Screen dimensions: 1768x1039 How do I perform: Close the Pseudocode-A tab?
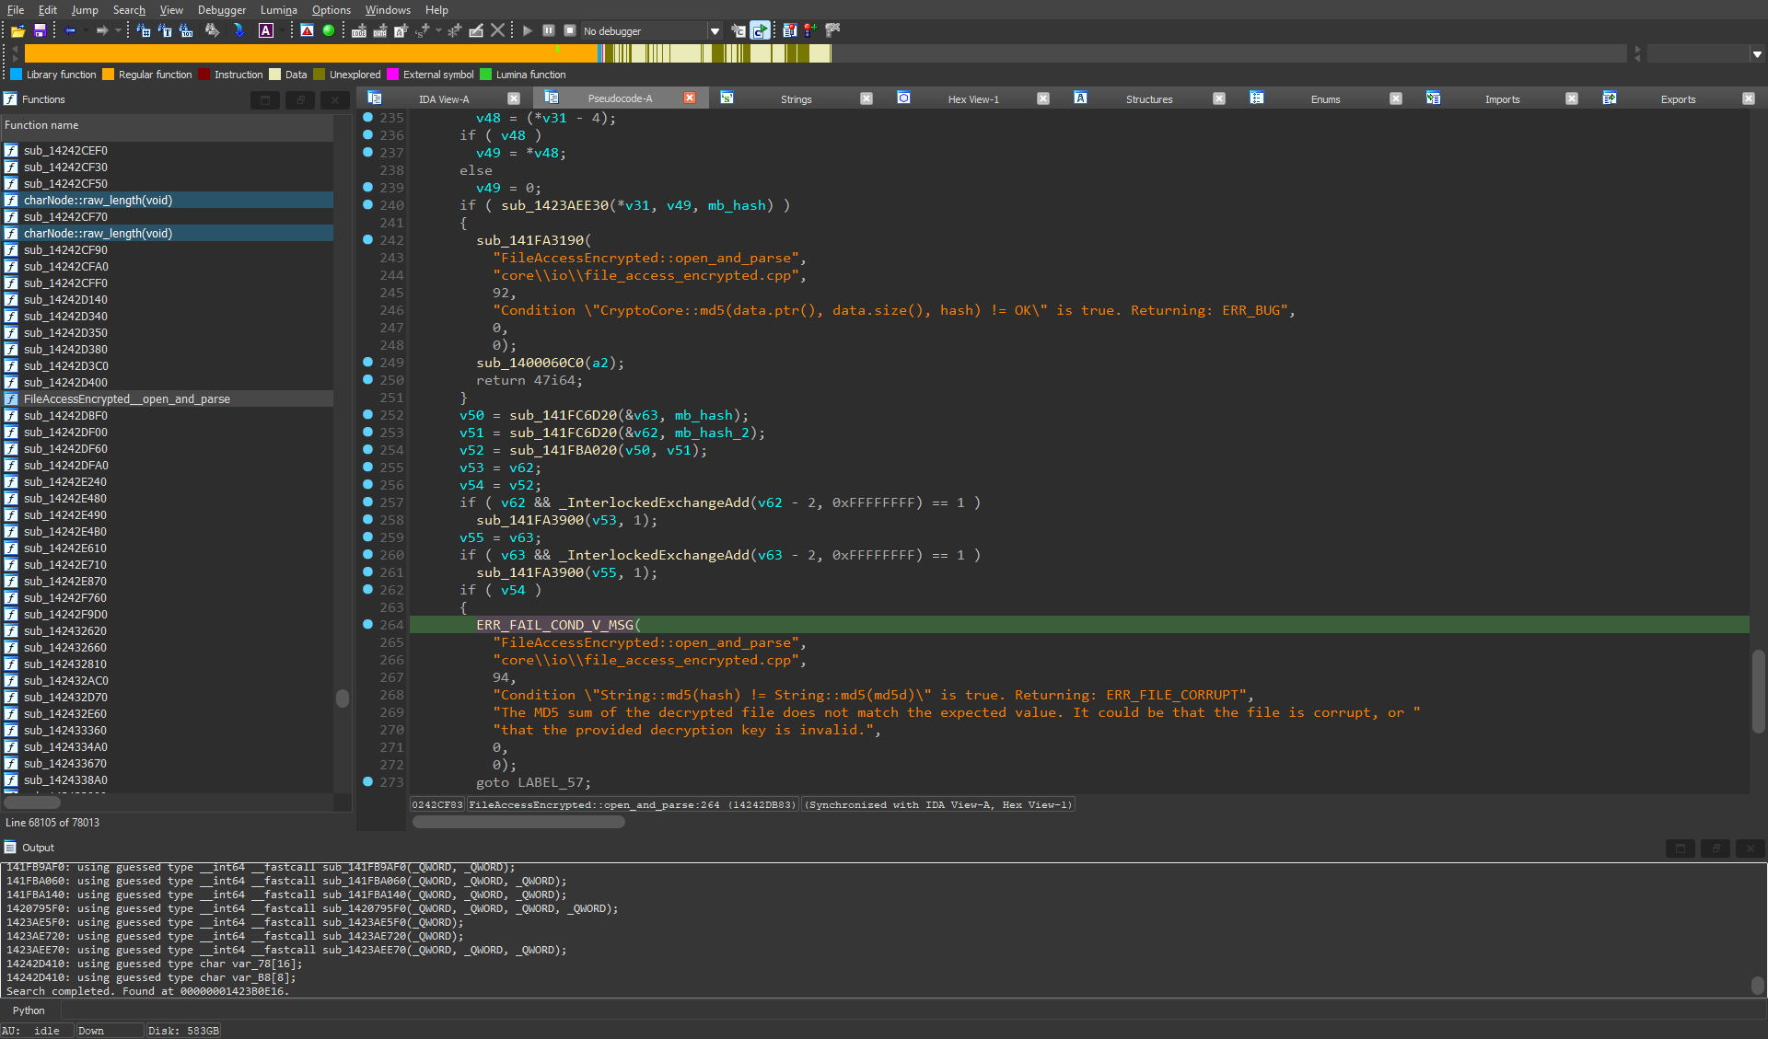coord(690,98)
